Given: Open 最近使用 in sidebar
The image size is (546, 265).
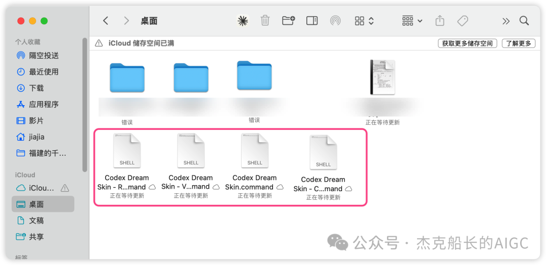Looking at the screenshot, I should click(x=44, y=72).
